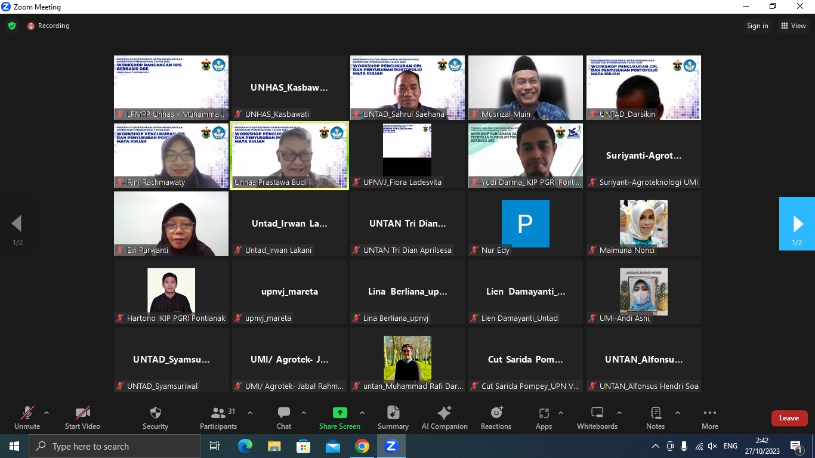Image resolution: width=815 pixels, height=458 pixels.
Task: Unmute the microphone
Action: (x=27, y=417)
